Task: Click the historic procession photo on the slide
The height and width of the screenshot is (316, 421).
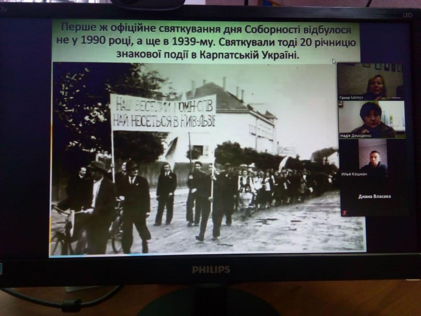Action: 207,157
